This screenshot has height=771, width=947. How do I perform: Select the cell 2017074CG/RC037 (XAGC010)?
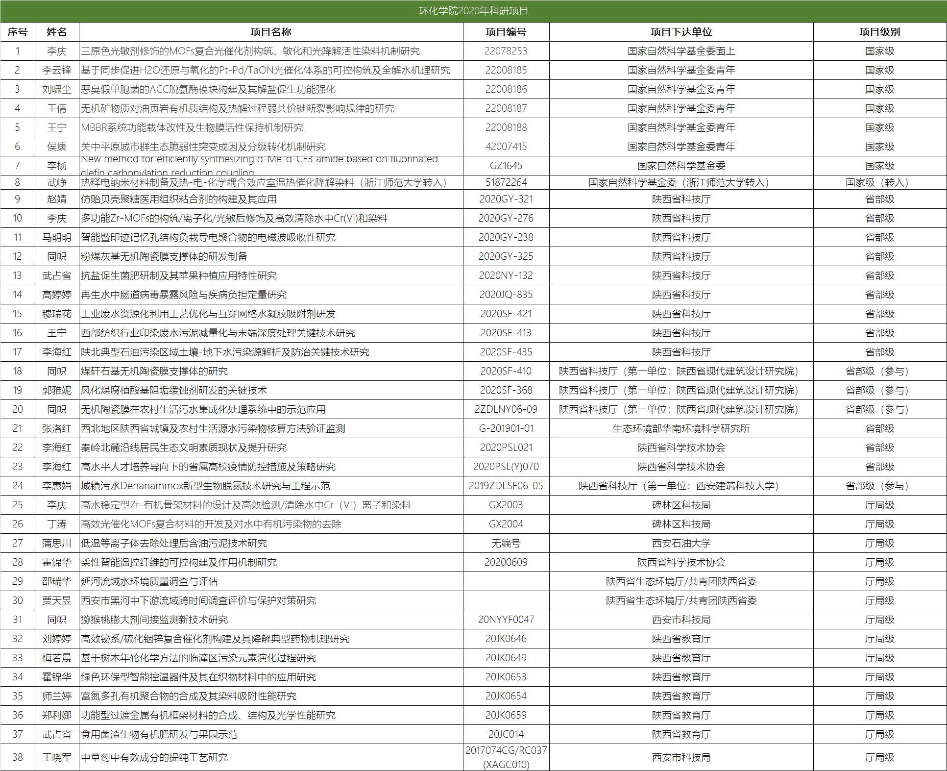pyautogui.click(x=506, y=757)
